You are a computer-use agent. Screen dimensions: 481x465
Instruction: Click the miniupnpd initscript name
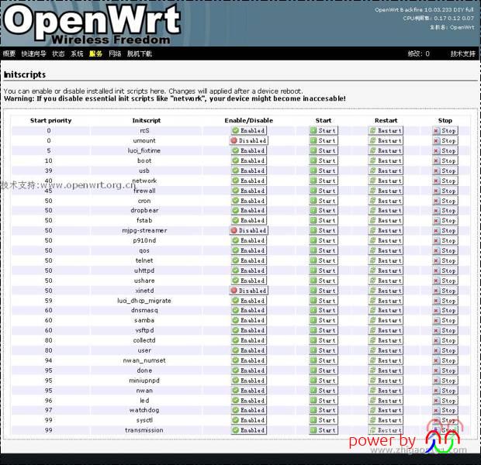click(144, 381)
